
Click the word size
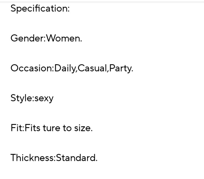click(x=83, y=128)
